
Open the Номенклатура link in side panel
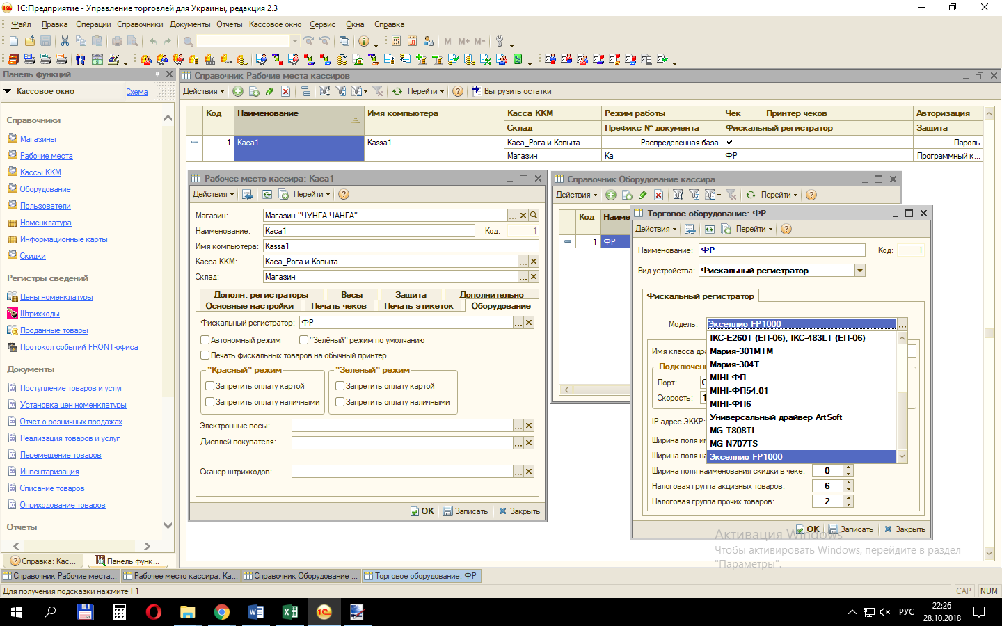(x=46, y=223)
